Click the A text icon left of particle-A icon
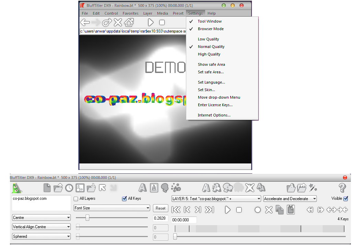Viewport: 356px width, 245px height. click(x=206, y=188)
